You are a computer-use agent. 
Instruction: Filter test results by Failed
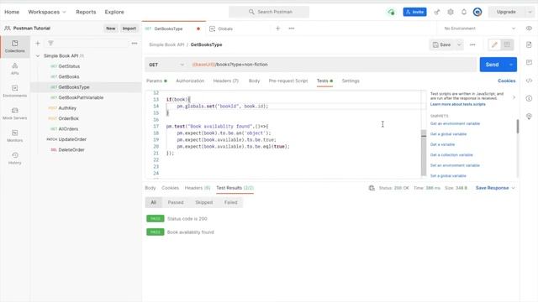pyautogui.click(x=231, y=202)
